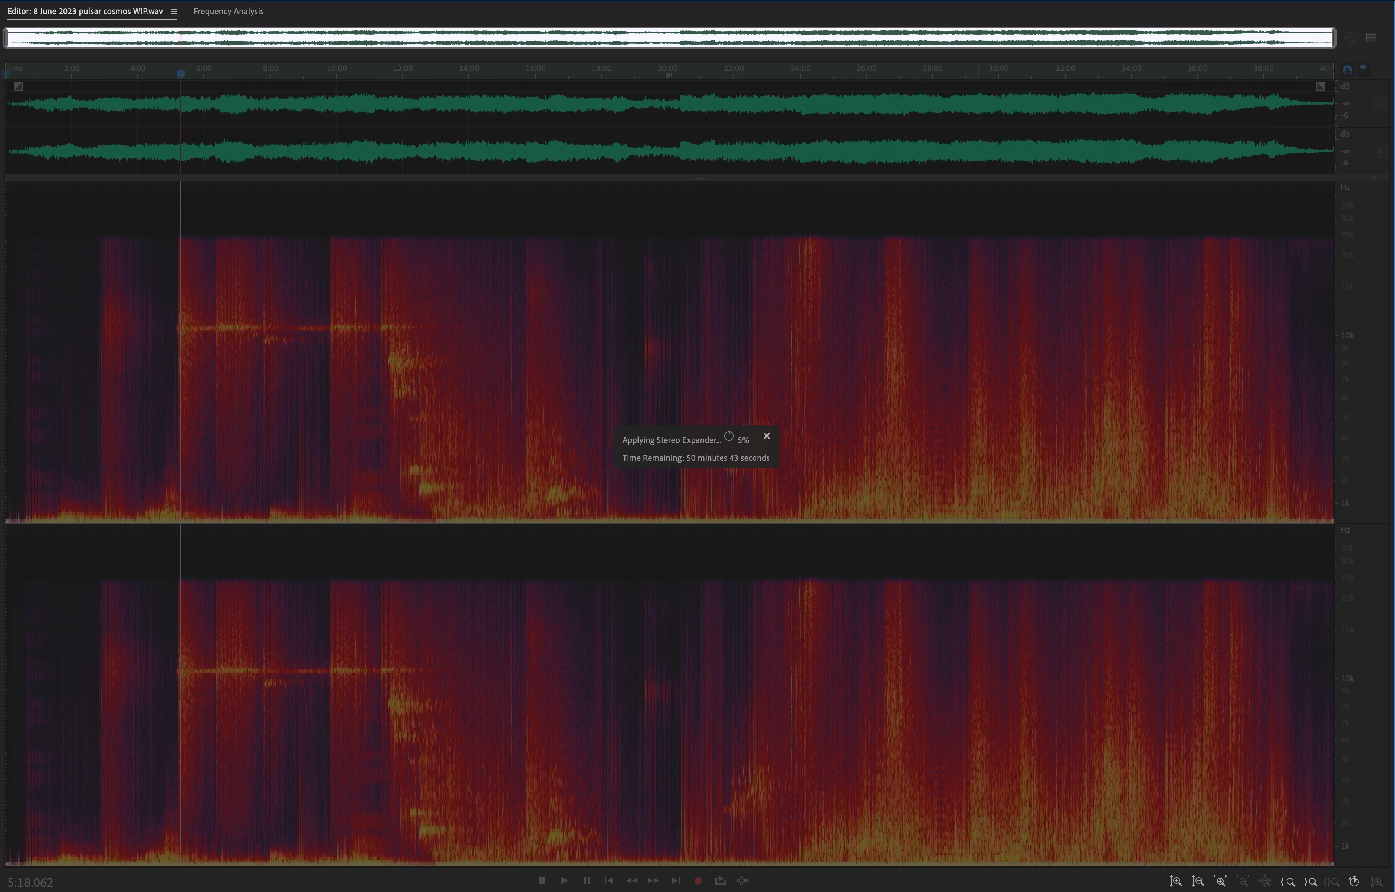
Task: Toggle snapping magnet icon
Action: pyautogui.click(x=1348, y=69)
